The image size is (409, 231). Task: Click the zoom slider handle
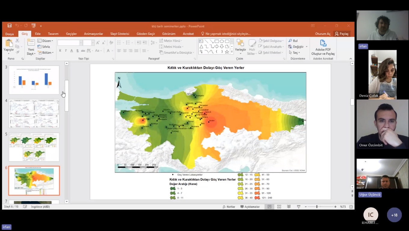[317, 207]
